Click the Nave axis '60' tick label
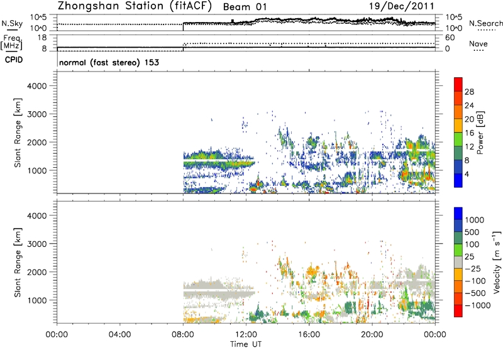Screen dimensions: 503x348 tap(450, 38)
